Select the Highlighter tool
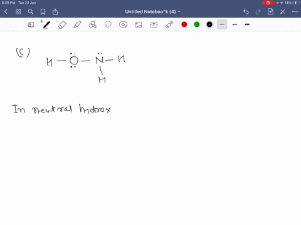The image size is (301, 225). pyautogui.click(x=77, y=24)
